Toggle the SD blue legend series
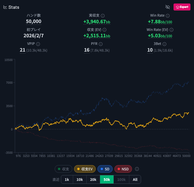The width and height of the screenshot is (194, 187). point(105,169)
